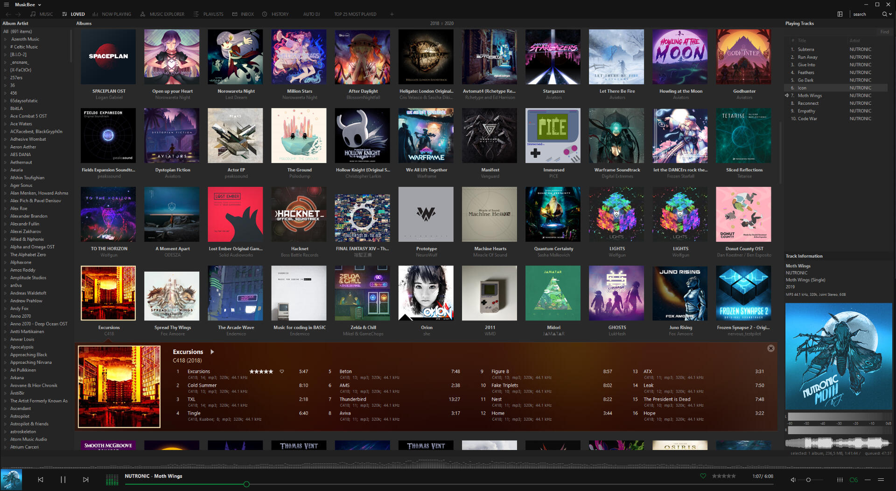The image size is (896, 491).
Task: Open the equalizer icon near the volume control
Action: coord(840,479)
